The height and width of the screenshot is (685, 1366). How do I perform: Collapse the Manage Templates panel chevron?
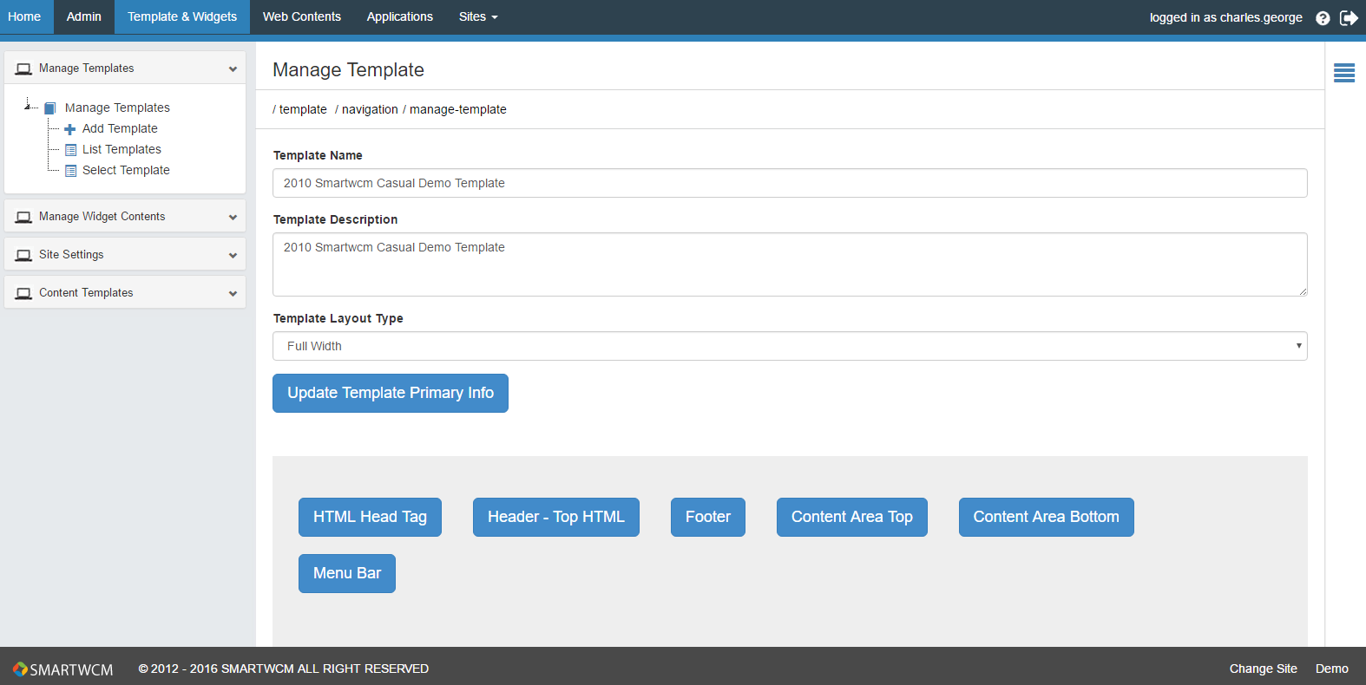(x=233, y=68)
